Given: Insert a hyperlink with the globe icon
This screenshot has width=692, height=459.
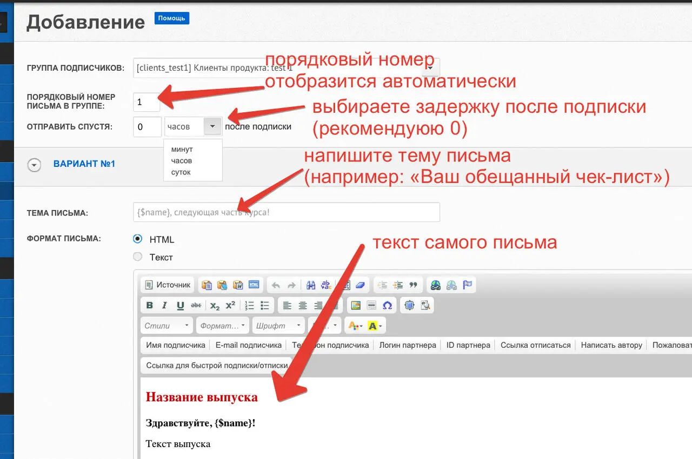Looking at the screenshot, I should point(436,285).
